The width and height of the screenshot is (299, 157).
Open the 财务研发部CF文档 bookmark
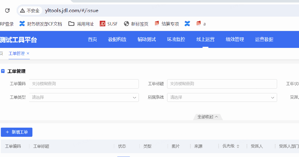[41, 24]
